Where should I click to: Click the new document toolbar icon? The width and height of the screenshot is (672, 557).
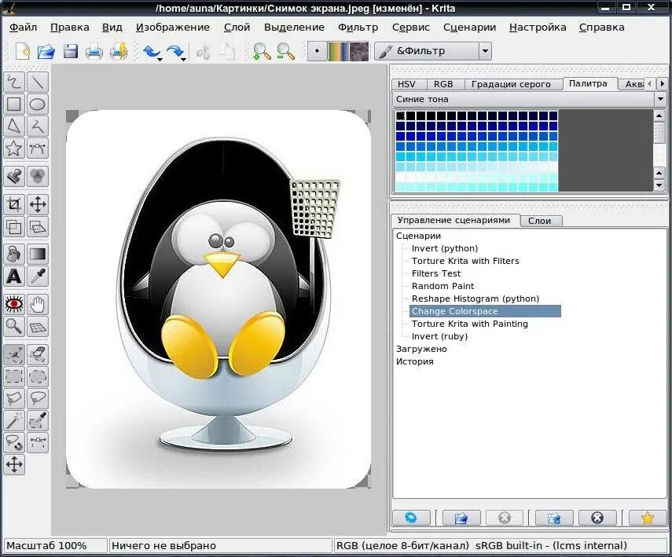click(x=23, y=51)
